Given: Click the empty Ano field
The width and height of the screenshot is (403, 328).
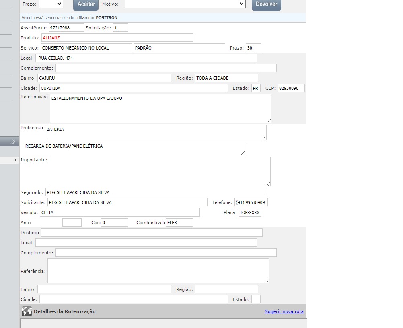Looking at the screenshot, I should [72, 222].
